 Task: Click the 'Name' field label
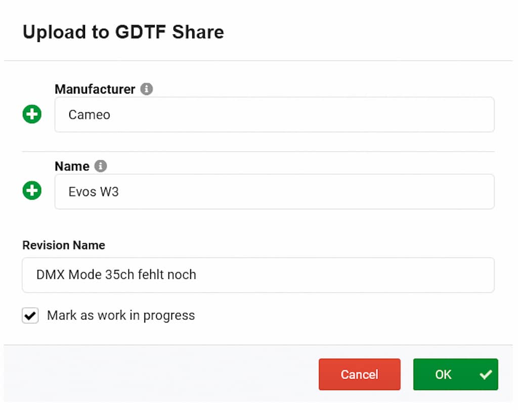72,166
